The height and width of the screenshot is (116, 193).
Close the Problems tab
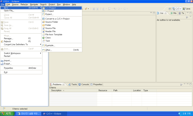click(x=63, y=85)
